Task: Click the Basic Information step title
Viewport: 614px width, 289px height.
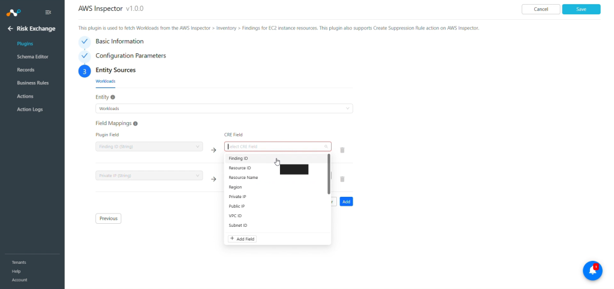Action: pyautogui.click(x=119, y=41)
